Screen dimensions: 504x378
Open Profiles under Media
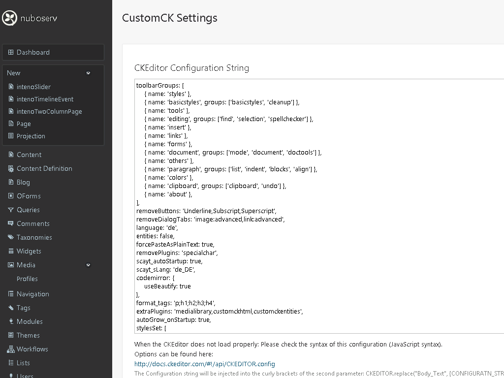(x=27, y=279)
